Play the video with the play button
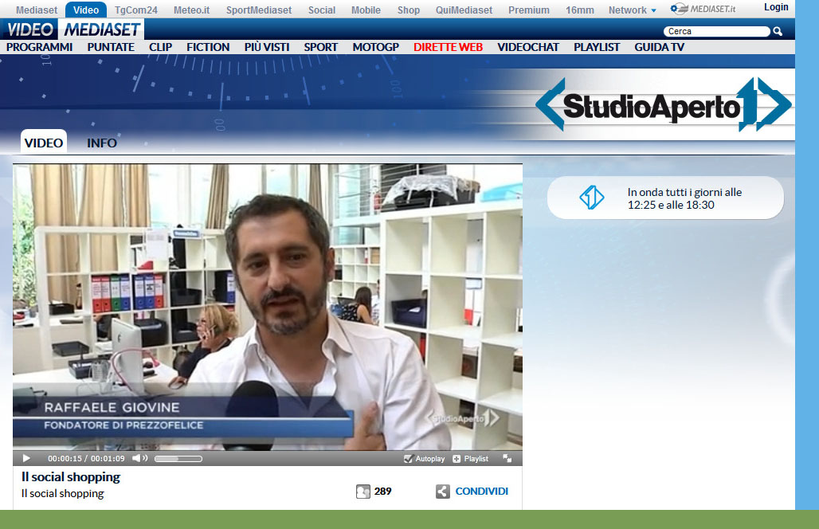 [x=26, y=459]
